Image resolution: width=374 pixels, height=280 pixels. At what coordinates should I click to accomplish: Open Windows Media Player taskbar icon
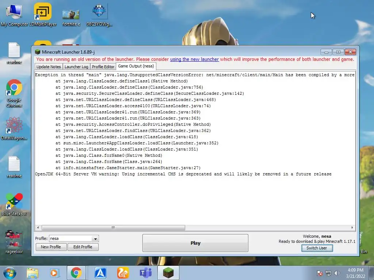tap(54, 273)
